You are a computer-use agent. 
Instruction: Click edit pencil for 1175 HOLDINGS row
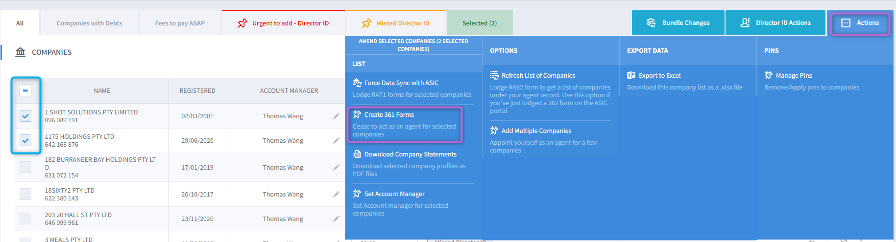click(336, 141)
